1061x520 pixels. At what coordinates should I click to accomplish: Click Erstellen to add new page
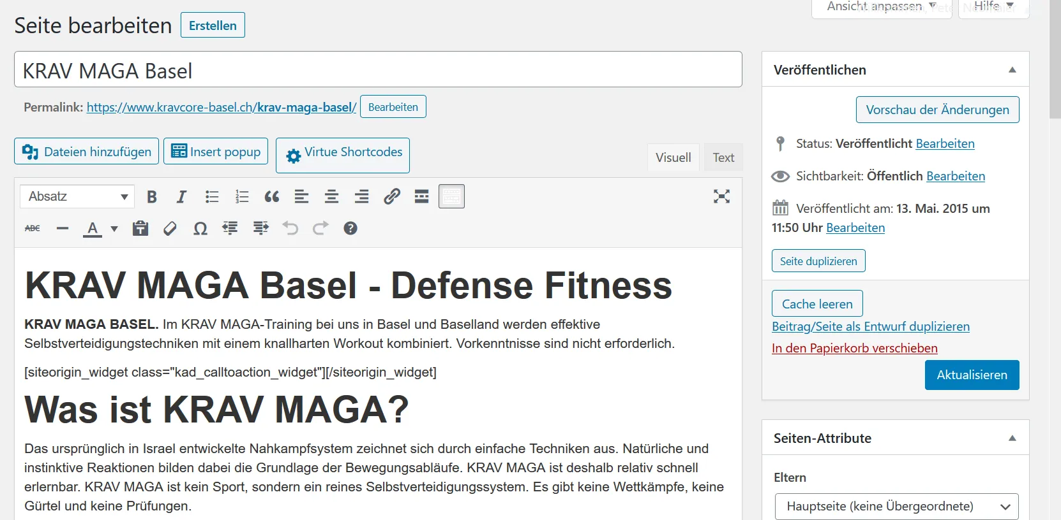pos(213,25)
